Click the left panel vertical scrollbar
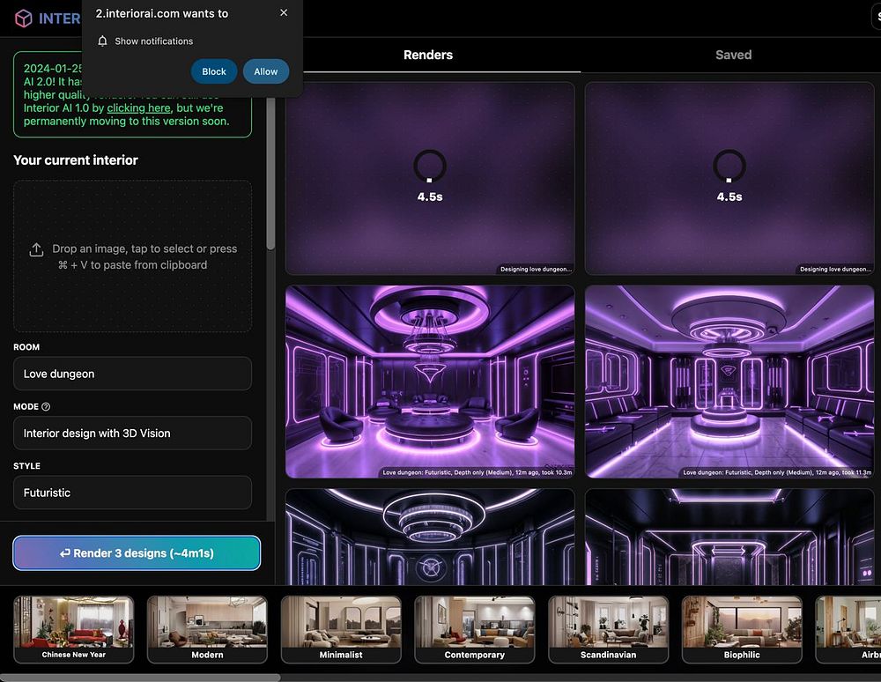Viewport: 881px width, 682px height. 270,174
